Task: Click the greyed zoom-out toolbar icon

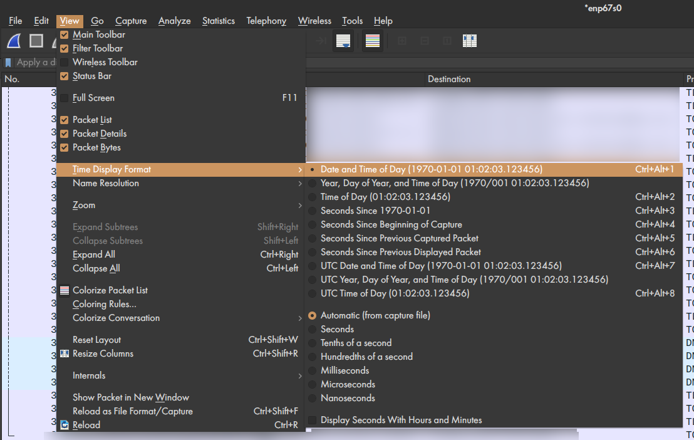Action: pos(425,41)
